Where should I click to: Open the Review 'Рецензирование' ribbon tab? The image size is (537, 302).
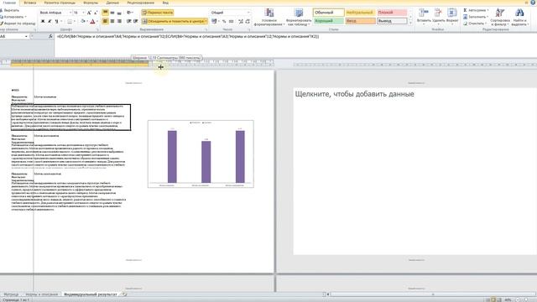[140, 3]
